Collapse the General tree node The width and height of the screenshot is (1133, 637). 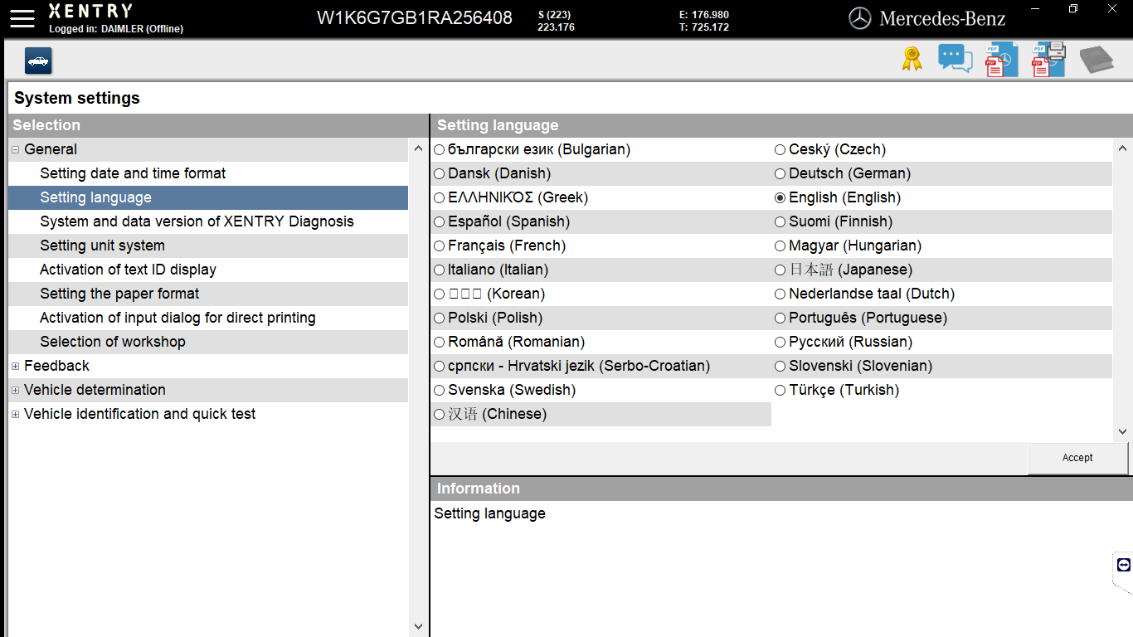(x=16, y=149)
